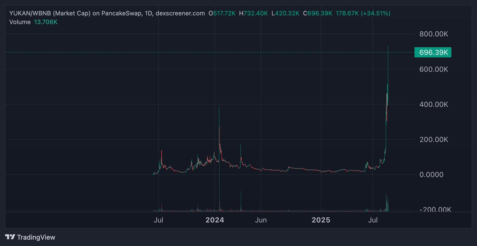Click the low value 420.32K
The image size is (477, 246).
tap(287, 13)
